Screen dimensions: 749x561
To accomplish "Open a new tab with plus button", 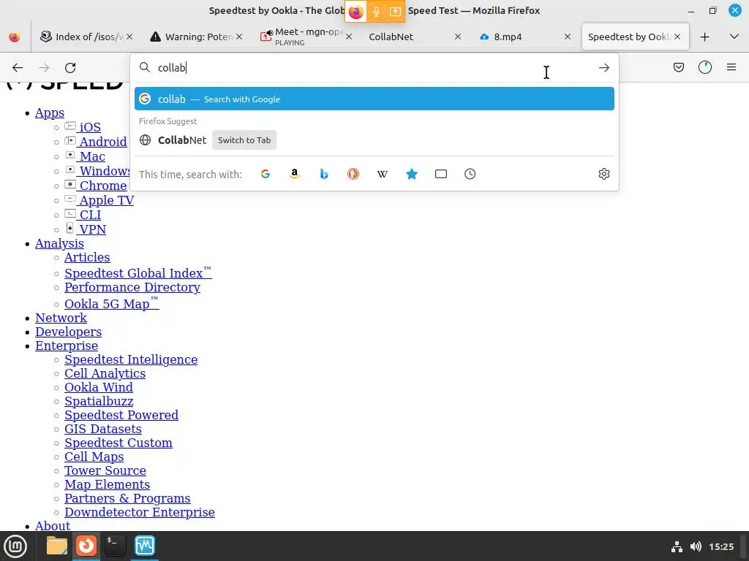I will click(x=704, y=37).
